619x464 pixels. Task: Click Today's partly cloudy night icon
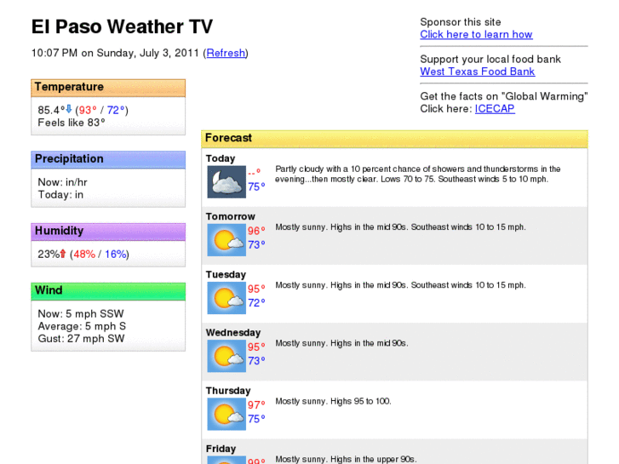[x=226, y=182]
